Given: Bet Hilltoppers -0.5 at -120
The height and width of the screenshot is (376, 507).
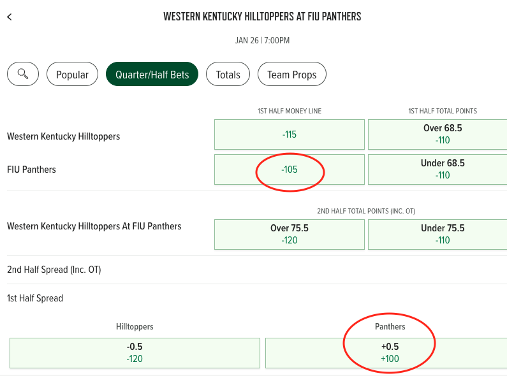Looking at the screenshot, I should [135, 353].
